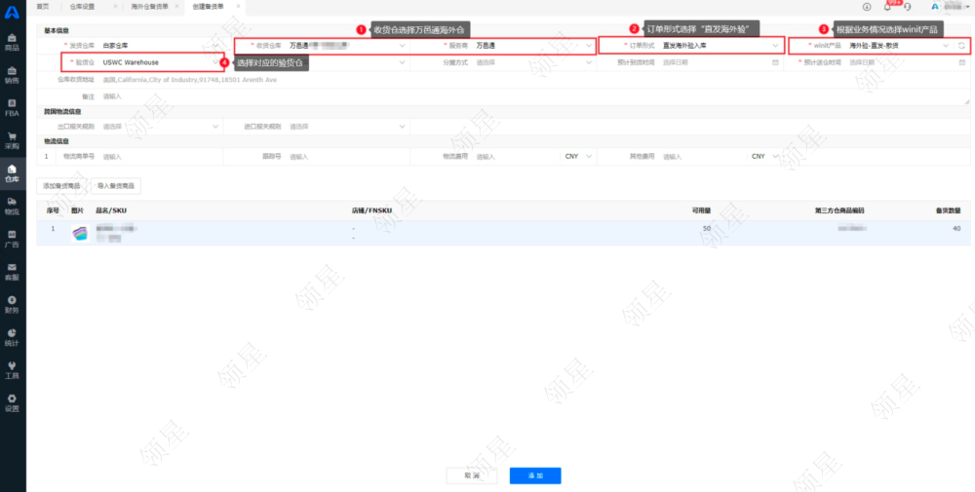Click the 取消 cancel button
This screenshot has height=492, width=975.
(x=472, y=475)
